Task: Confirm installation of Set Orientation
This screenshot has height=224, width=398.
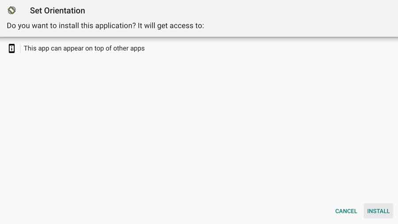Action: click(378, 211)
